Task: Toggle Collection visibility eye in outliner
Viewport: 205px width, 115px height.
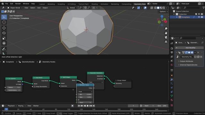Action: (x=199, y=14)
